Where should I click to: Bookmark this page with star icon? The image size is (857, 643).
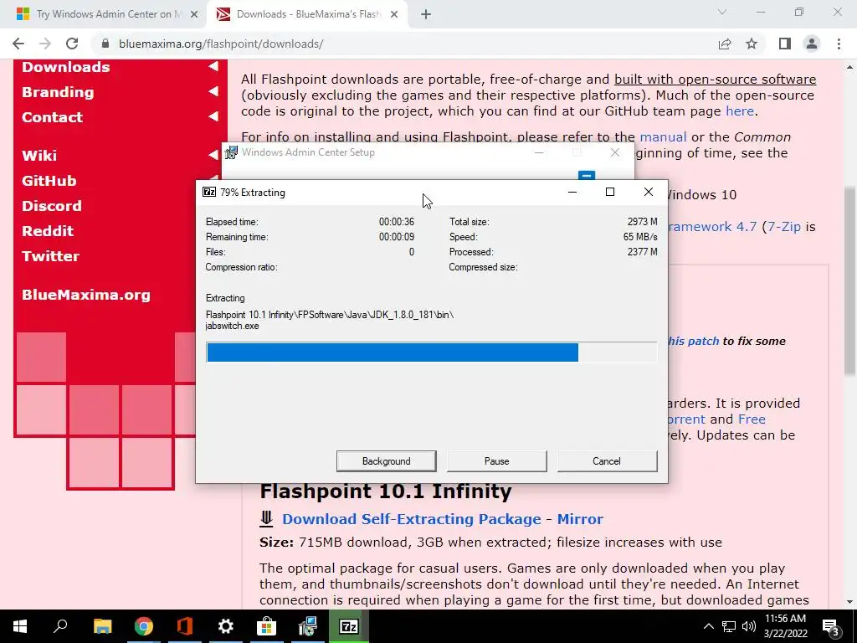tap(752, 44)
